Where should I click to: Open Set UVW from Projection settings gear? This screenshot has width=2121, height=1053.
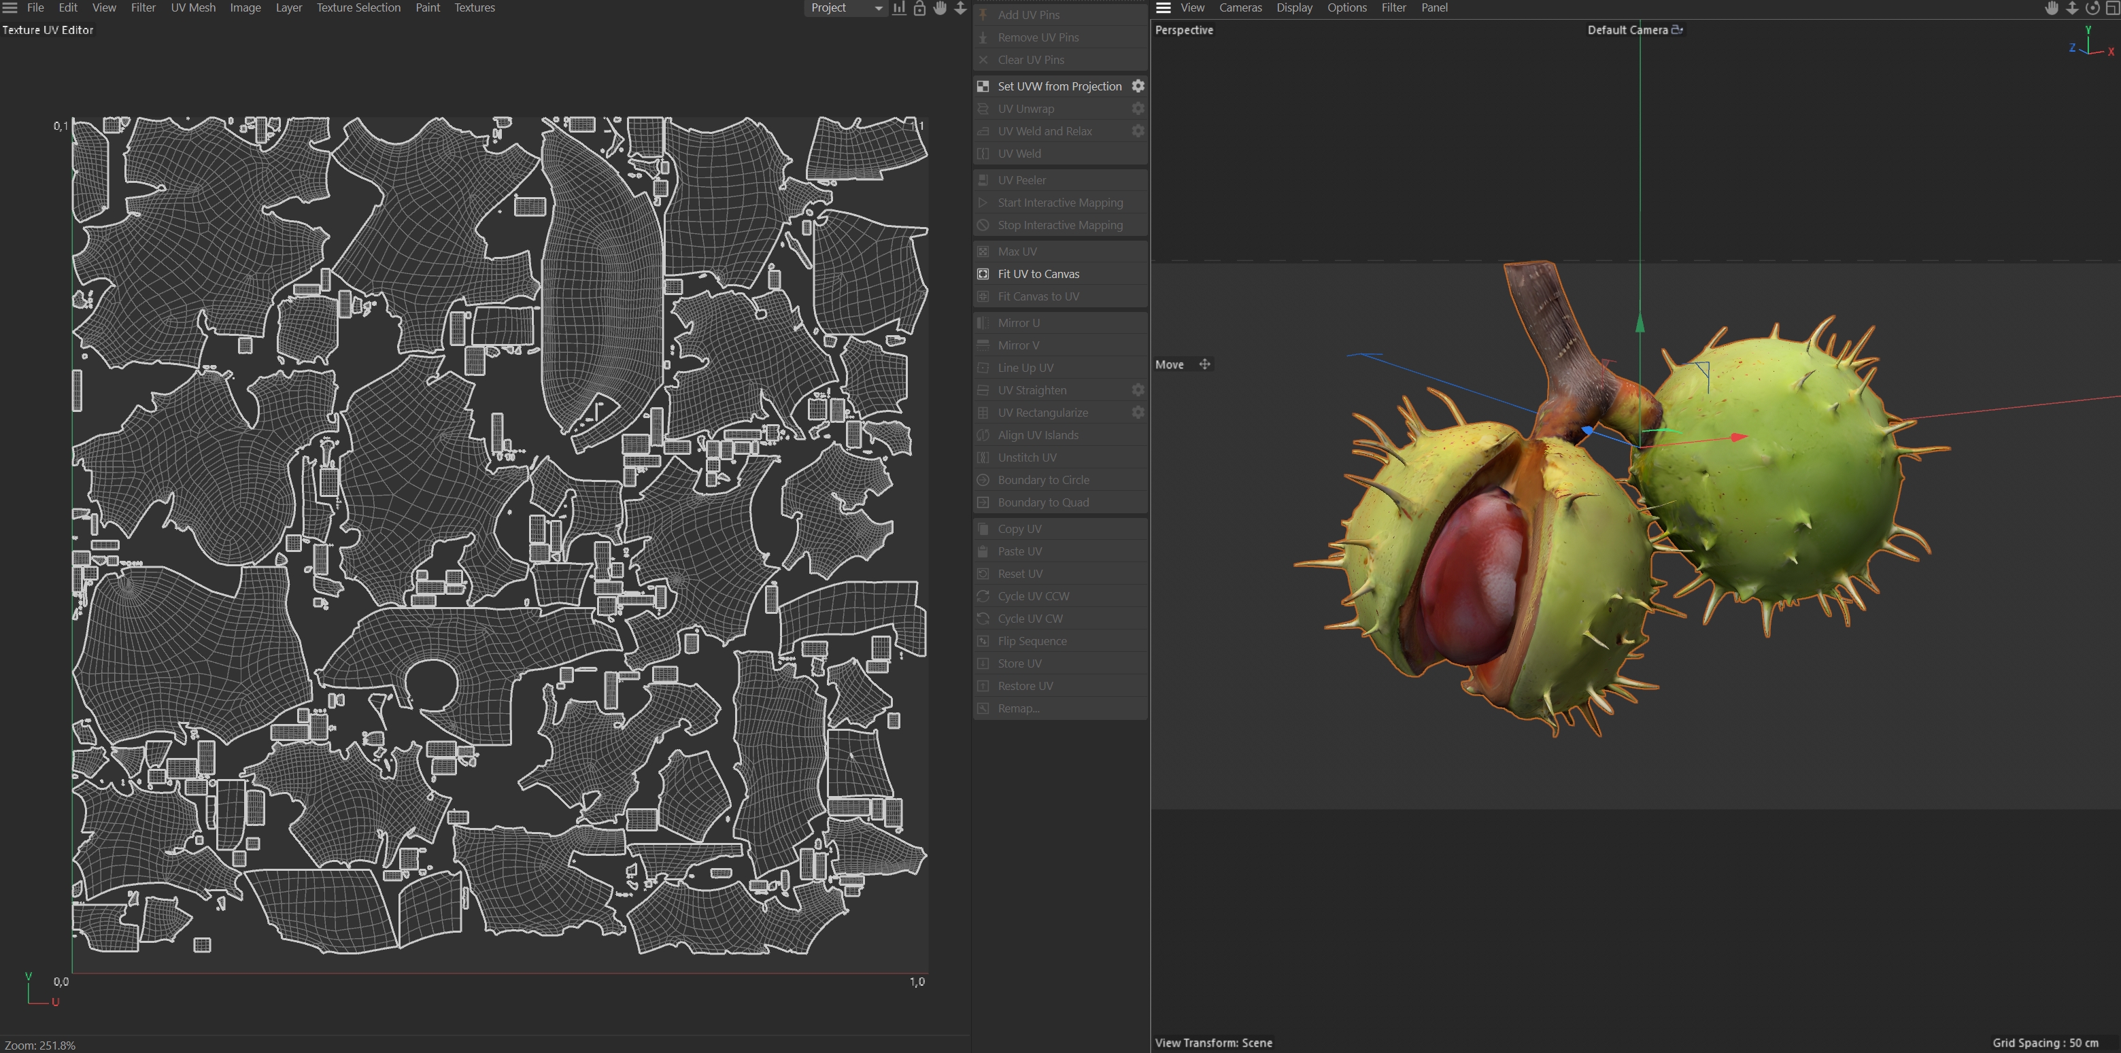[x=1138, y=86]
